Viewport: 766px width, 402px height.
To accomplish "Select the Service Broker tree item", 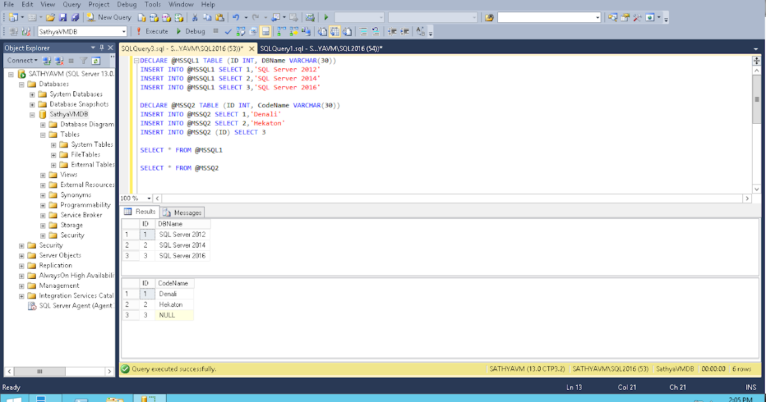I will pos(82,215).
